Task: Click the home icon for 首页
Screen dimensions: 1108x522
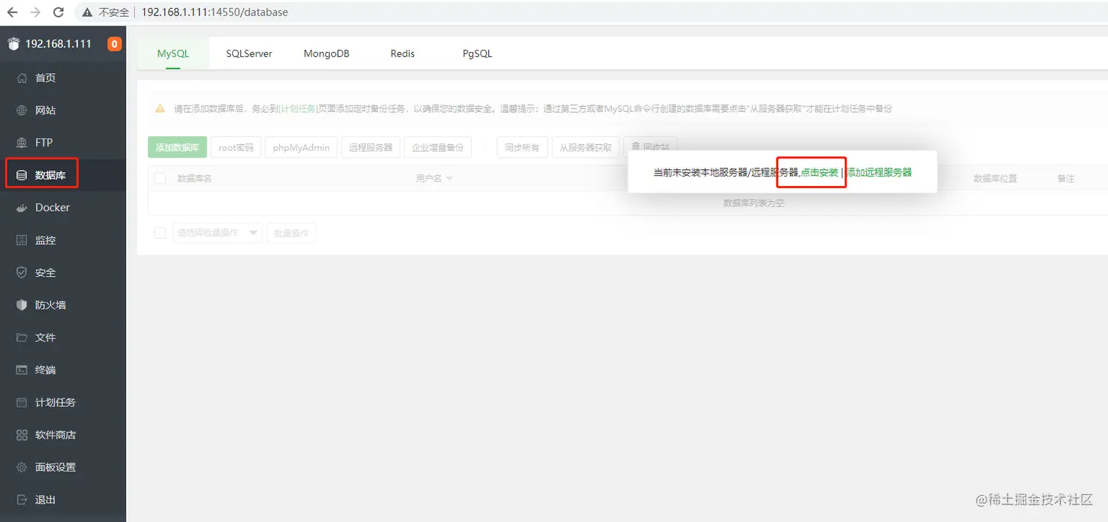Action: click(x=22, y=78)
